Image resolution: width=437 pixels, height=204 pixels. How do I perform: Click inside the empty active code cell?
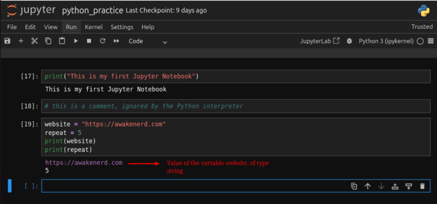pos(192,186)
